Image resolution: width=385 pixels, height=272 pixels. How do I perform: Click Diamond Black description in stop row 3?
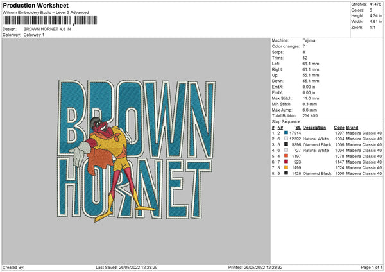(317, 144)
